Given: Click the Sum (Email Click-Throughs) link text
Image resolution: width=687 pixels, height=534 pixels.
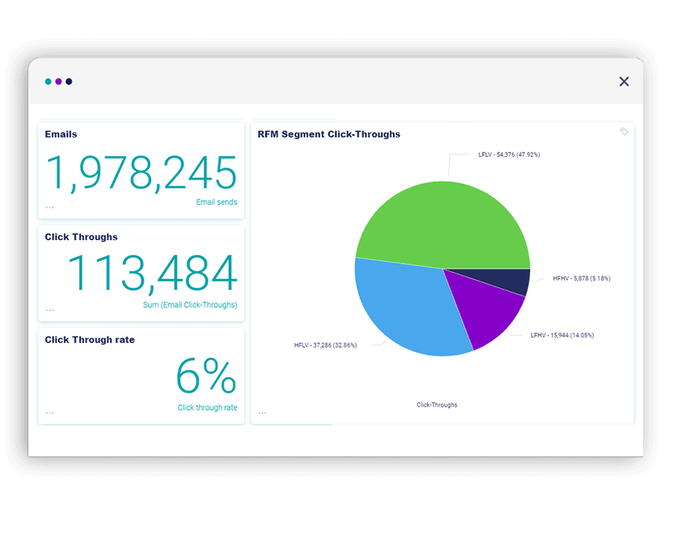Looking at the screenshot, I should pyautogui.click(x=190, y=305).
